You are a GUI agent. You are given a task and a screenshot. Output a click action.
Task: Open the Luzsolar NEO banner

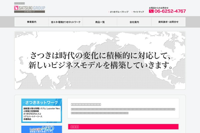point(42,129)
